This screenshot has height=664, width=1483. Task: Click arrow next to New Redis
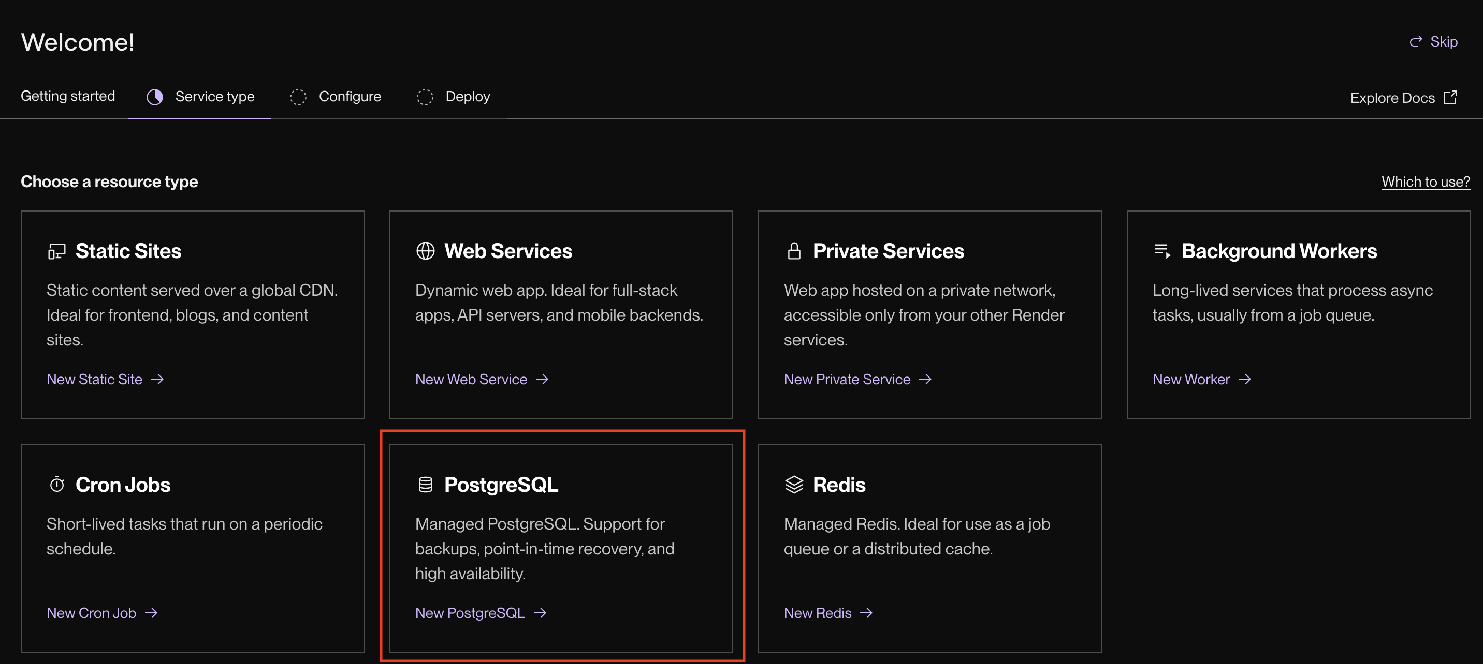tap(866, 613)
